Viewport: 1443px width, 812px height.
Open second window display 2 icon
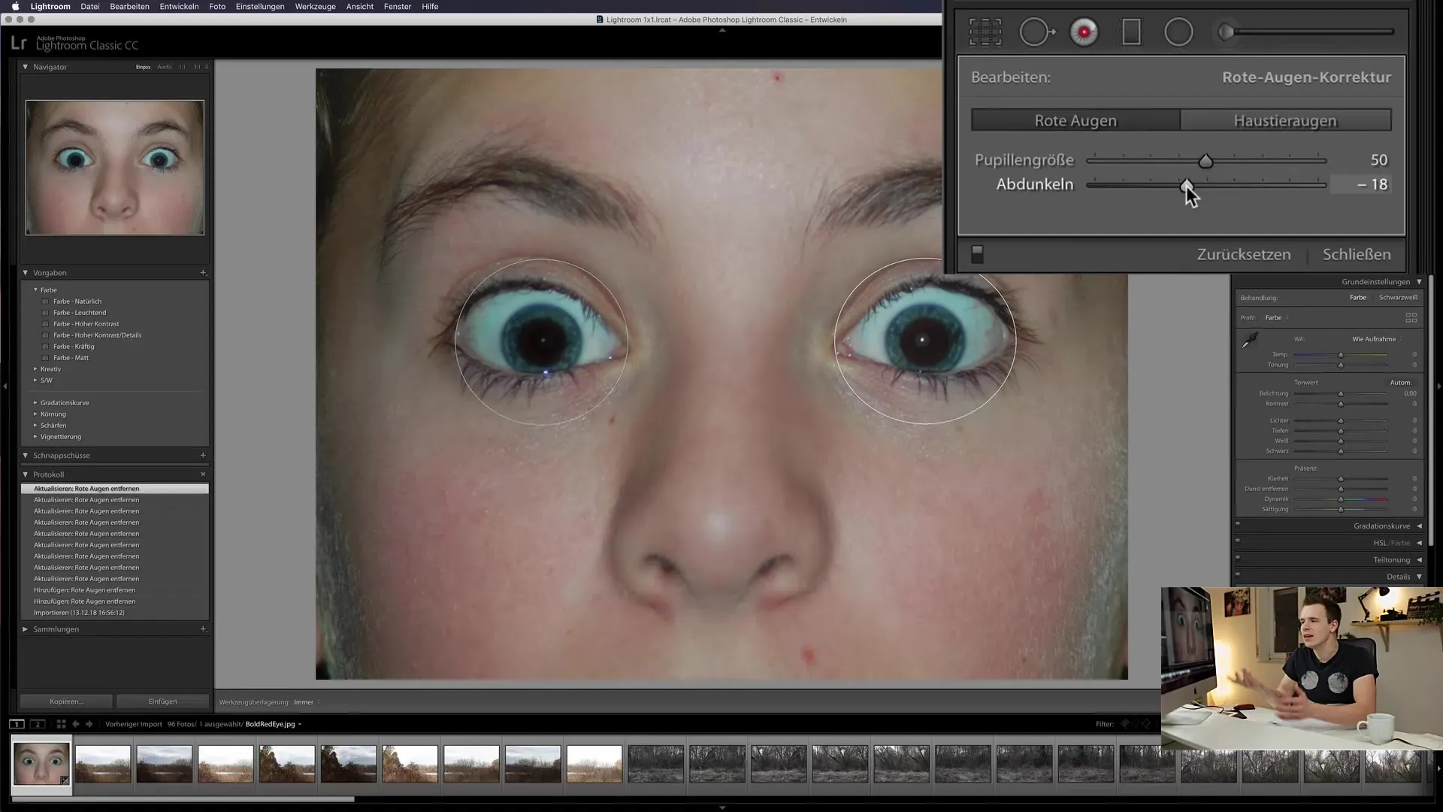click(38, 724)
